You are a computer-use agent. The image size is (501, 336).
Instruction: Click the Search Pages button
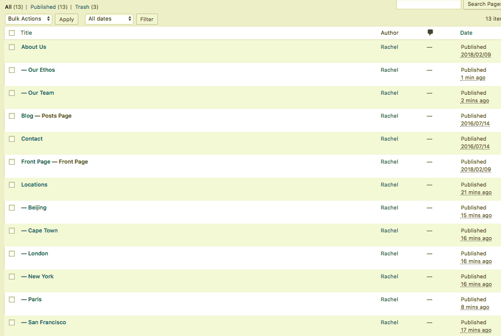coord(483,4)
